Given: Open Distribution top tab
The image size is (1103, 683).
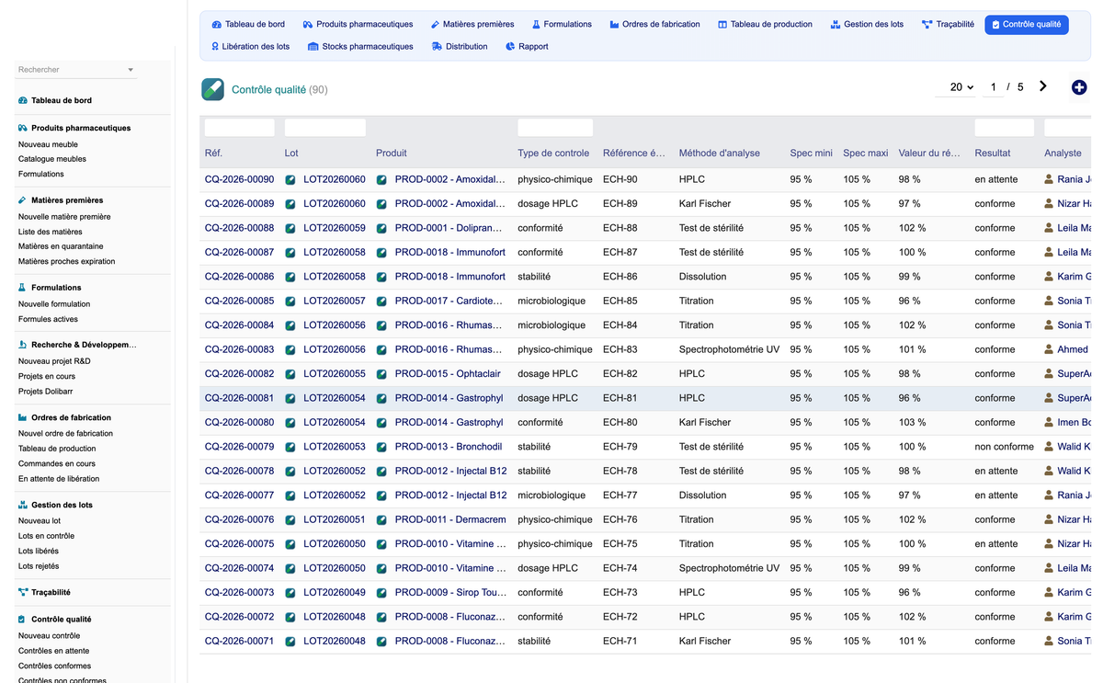Looking at the screenshot, I should tap(460, 47).
